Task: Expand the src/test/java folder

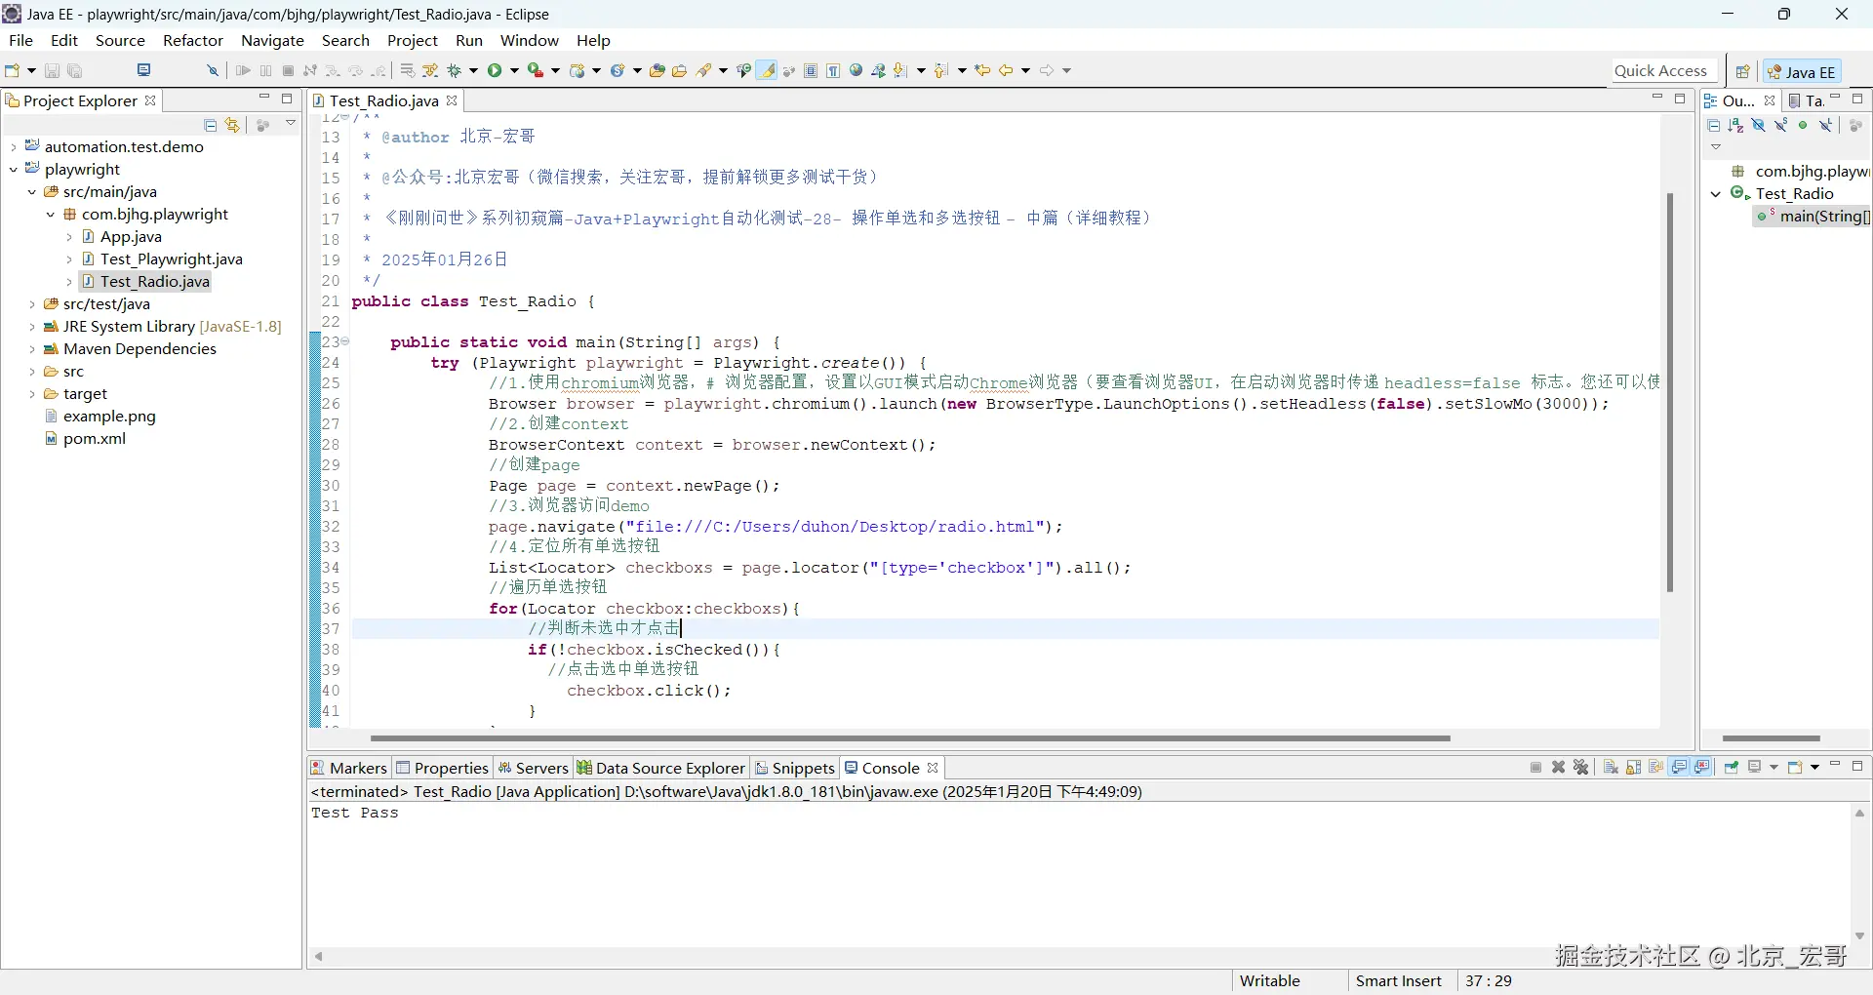Action: (x=32, y=304)
